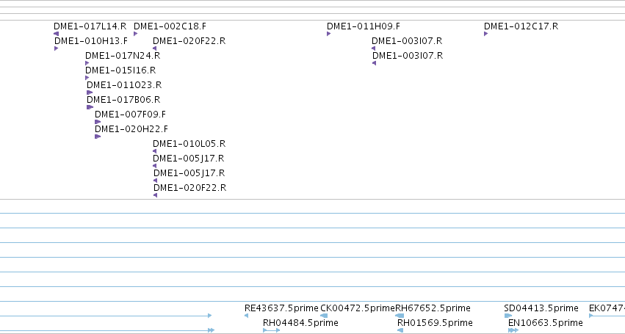Open the DME1-012C17.R feature label

[x=521, y=26]
